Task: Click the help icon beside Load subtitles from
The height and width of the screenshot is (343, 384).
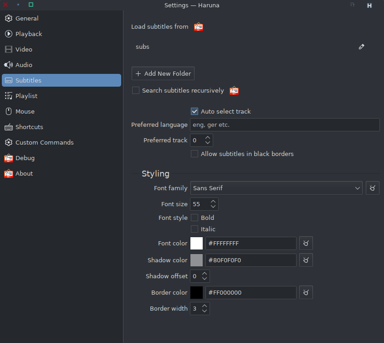Action: click(x=199, y=27)
